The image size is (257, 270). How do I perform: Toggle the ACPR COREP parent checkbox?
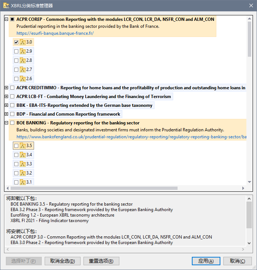[12, 19]
